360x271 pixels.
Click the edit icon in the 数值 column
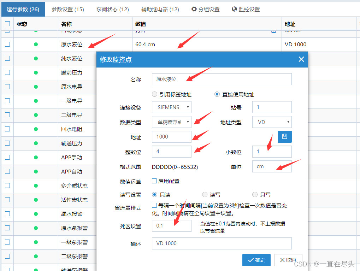(273, 31)
